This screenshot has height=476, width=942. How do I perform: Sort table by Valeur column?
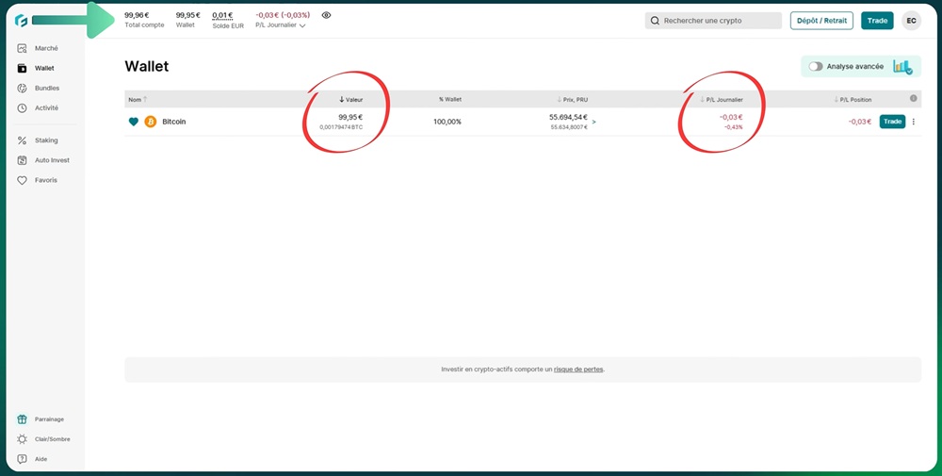click(x=350, y=99)
